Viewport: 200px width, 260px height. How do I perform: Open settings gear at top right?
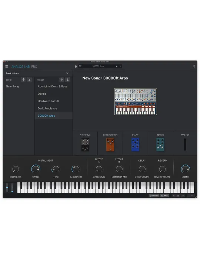tap(194, 66)
